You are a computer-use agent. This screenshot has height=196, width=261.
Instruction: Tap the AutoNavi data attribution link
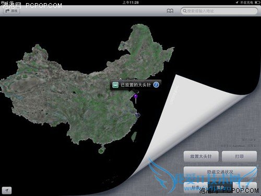click(x=238, y=146)
